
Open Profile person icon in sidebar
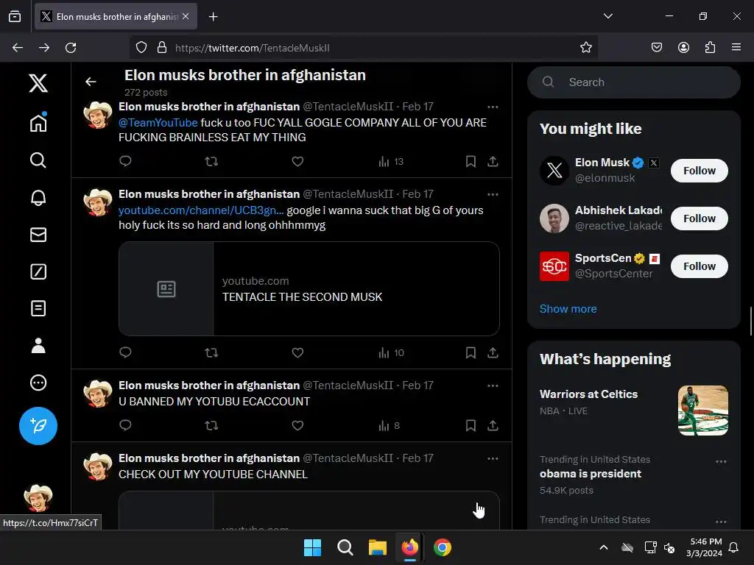(38, 346)
